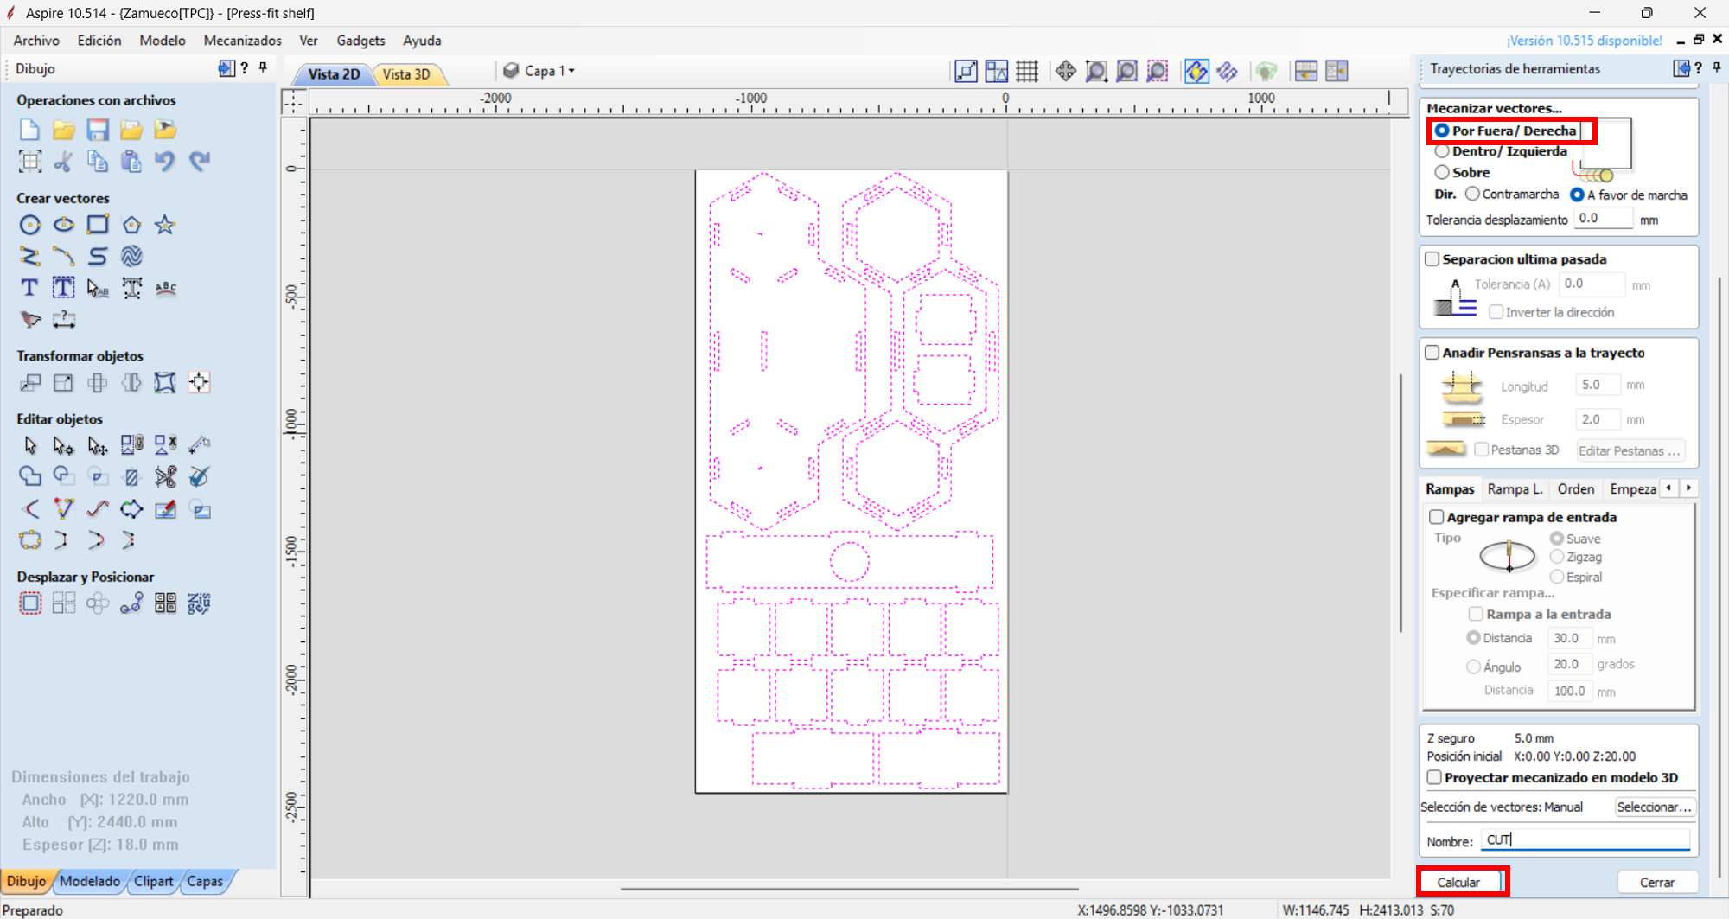
Task: Pin the Trayectorias de herramientas panel
Action: 1717,67
